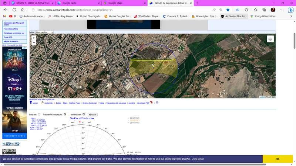Click the zoom magnifier icon in address bar
Image resolution: width=296 pixels, height=166 pixels.
pos(221,10)
